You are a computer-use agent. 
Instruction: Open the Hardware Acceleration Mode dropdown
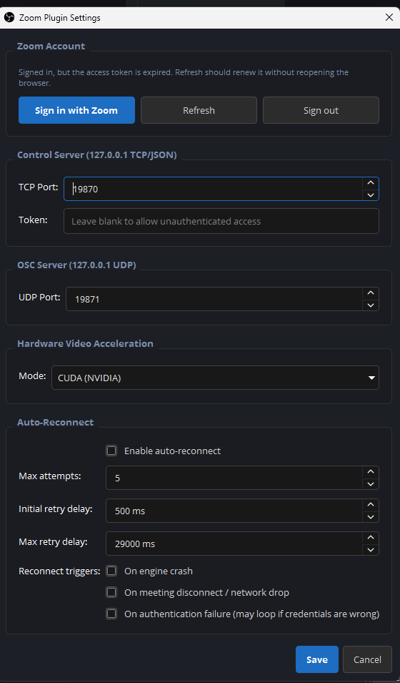pos(215,378)
